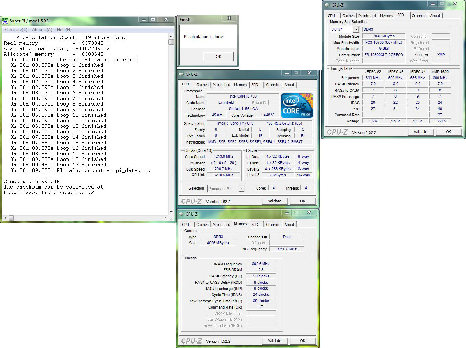Click Super PI horizontal scrollbar right arrow
Screen dimensions: 466x348
click(165, 218)
